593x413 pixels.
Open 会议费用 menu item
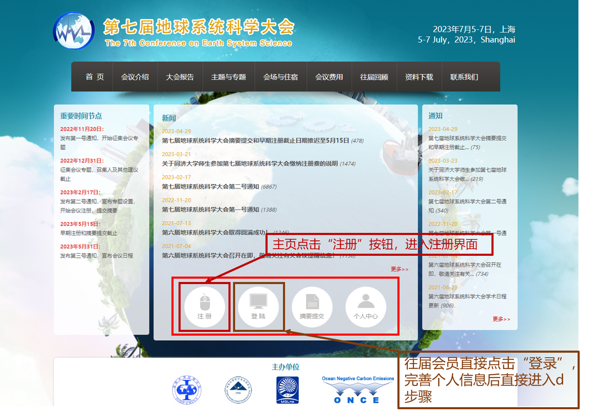(x=329, y=77)
